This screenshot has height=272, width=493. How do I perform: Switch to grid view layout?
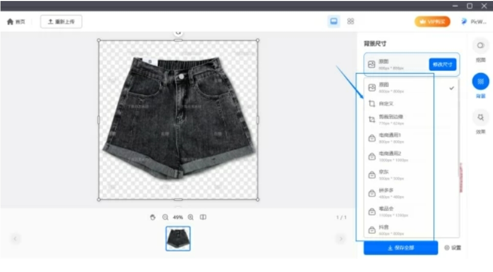coord(350,21)
